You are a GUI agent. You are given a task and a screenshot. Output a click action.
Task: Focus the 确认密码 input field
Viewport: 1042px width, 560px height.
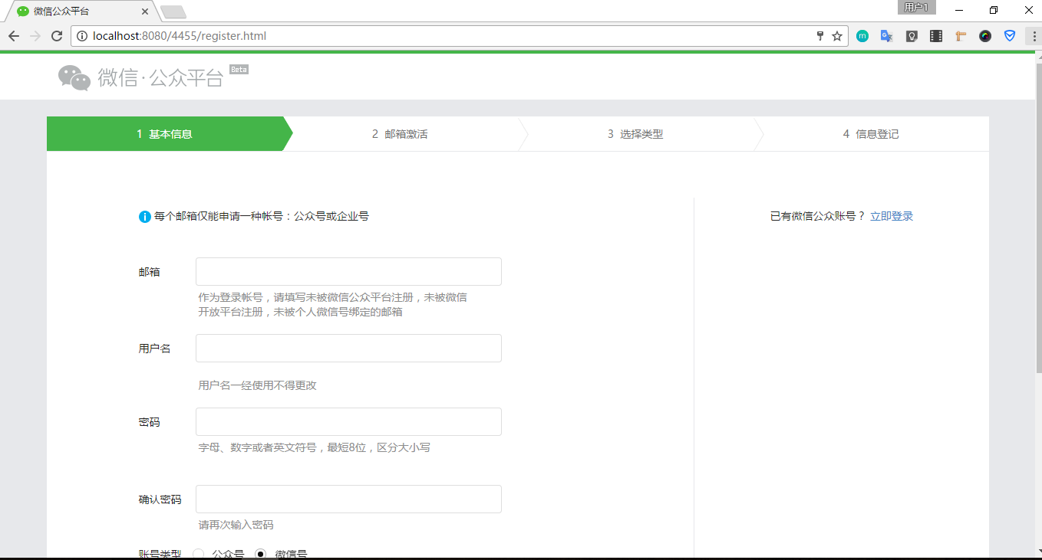pyautogui.click(x=348, y=499)
